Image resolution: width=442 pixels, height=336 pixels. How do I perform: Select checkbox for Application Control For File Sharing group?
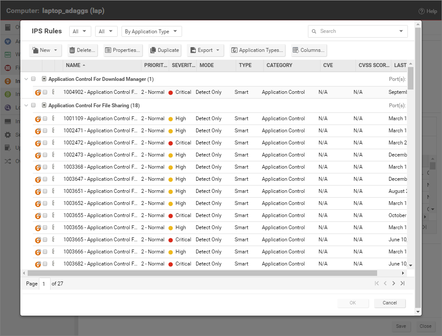coord(33,105)
